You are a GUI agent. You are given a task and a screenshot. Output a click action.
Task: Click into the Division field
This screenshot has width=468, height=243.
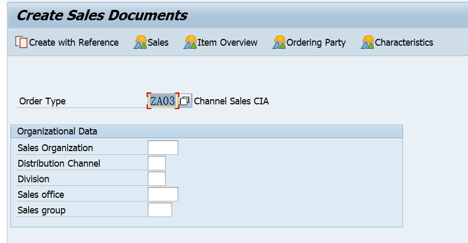tap(157, 179)
